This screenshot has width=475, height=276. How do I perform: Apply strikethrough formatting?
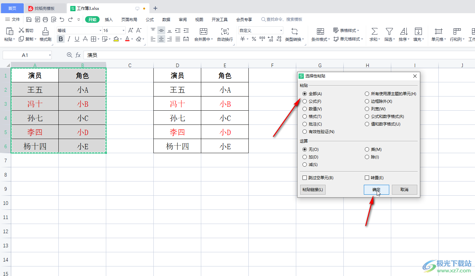point(85,39)
